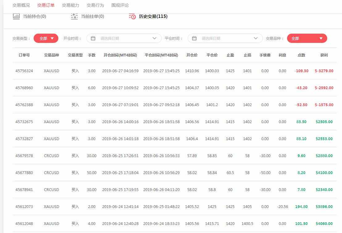
Task: Select order number 45756324
Action: [x=24, y=71]
